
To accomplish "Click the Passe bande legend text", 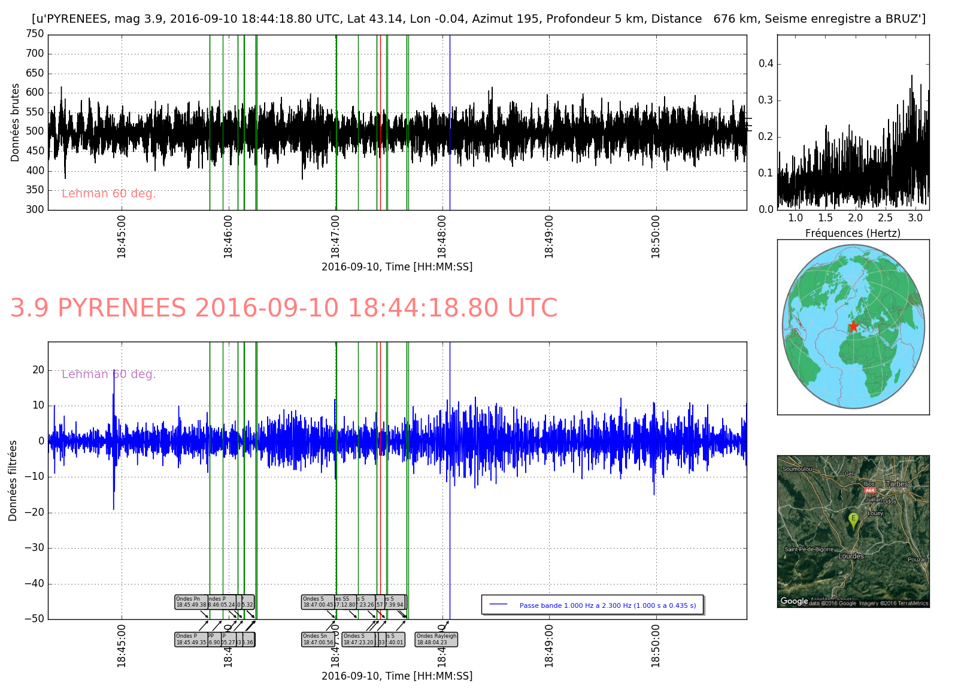I will (x=607, y=605).
